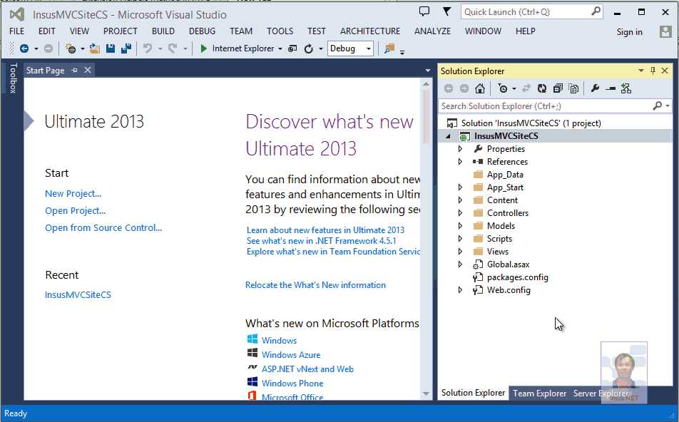Click the Sign in link

(630, 32)
